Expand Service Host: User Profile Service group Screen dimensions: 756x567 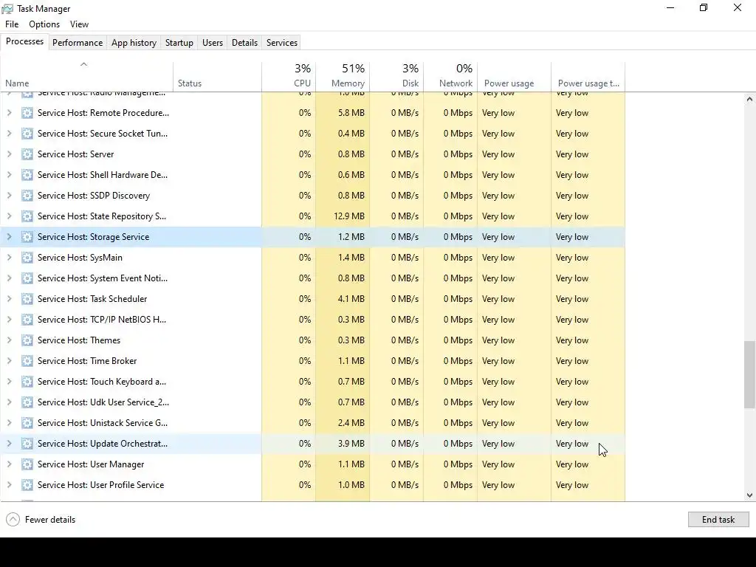click(x=9, y=486)
